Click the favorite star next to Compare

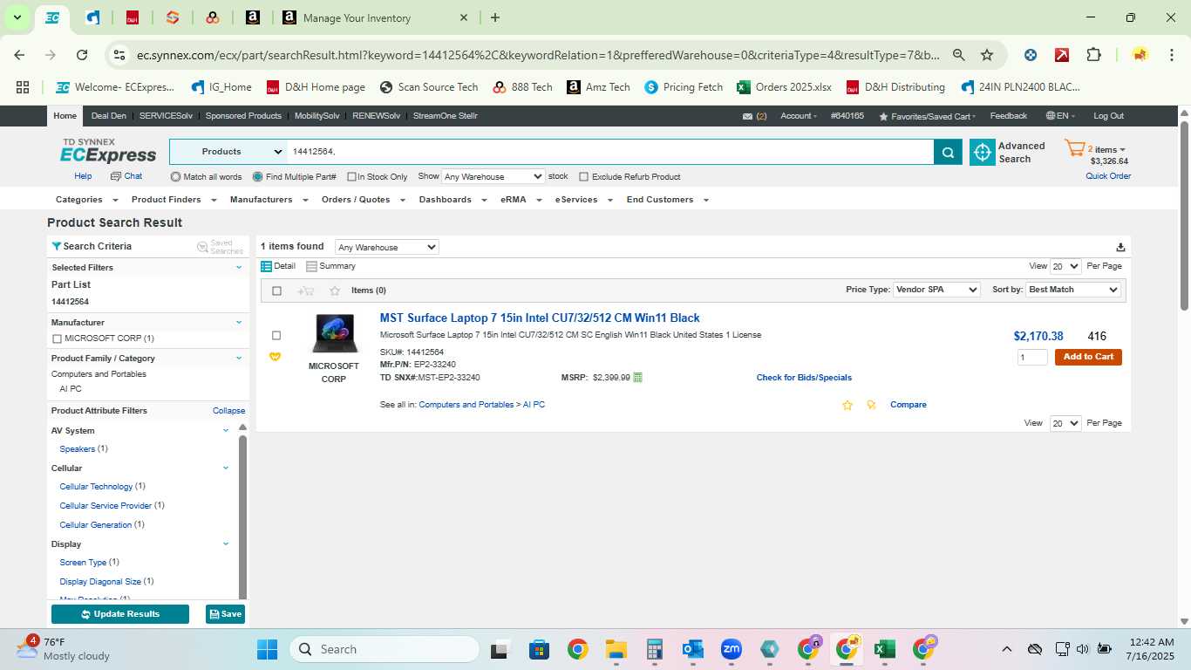[x=847, y=405]
